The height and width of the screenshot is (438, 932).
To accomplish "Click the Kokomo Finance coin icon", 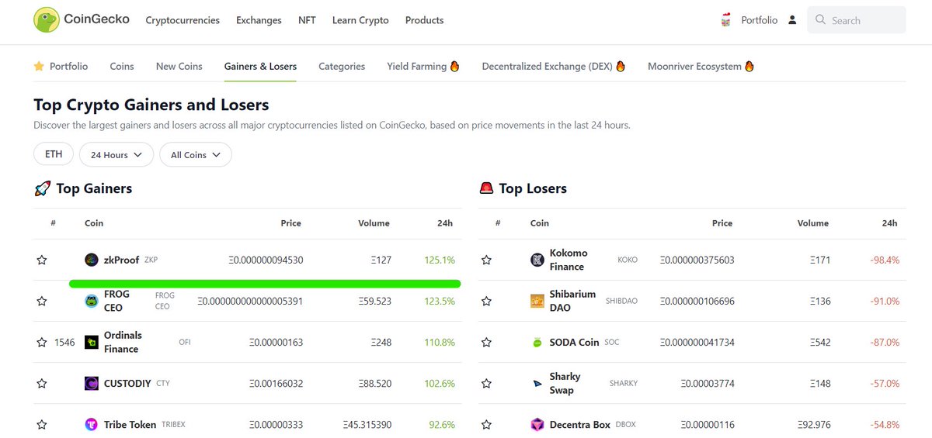I will click(537, 260).
